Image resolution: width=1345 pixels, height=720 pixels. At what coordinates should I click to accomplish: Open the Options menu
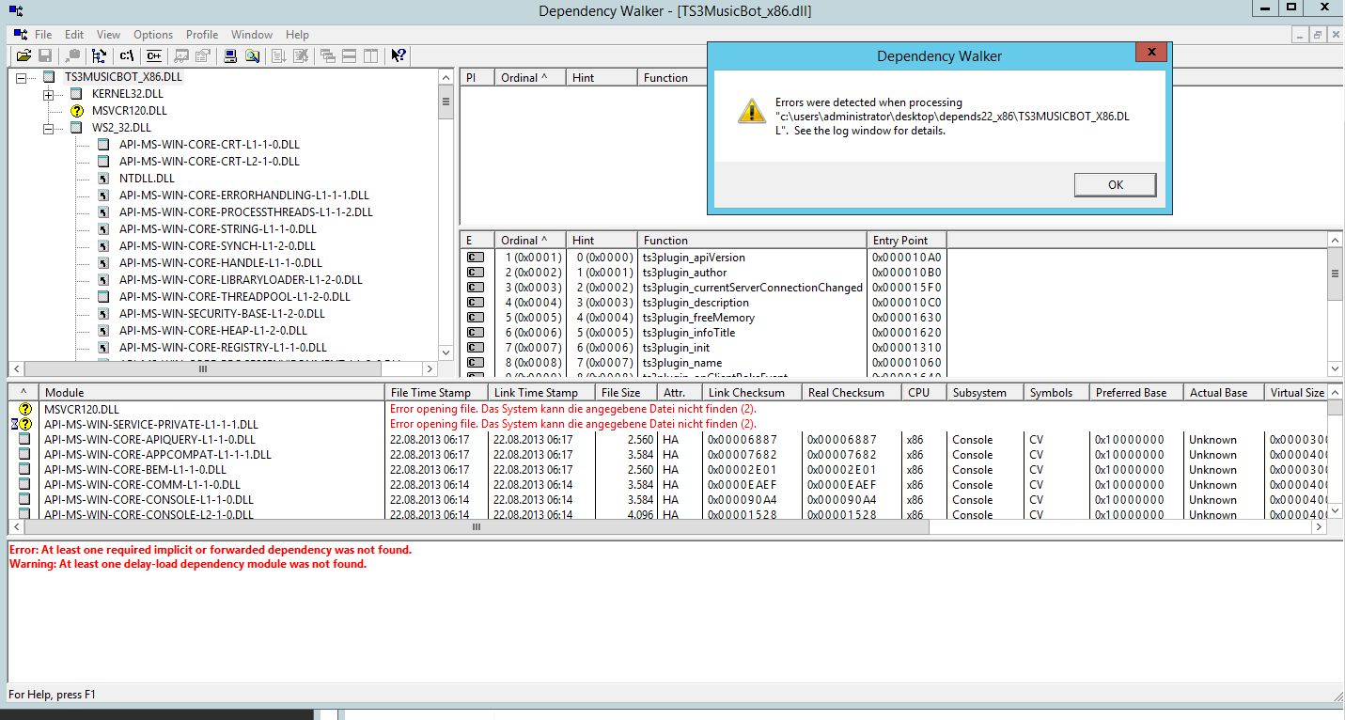153,35
